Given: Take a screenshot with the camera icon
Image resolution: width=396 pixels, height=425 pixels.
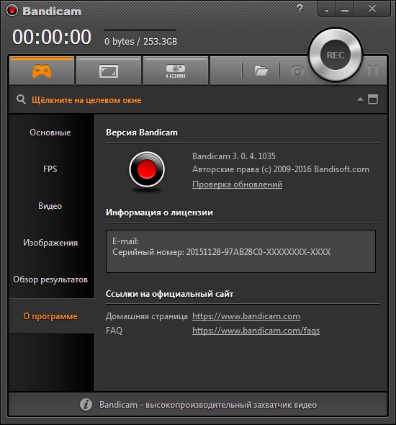Looking at the screenshot, I should pyautogui.click(x=297, y=71).
